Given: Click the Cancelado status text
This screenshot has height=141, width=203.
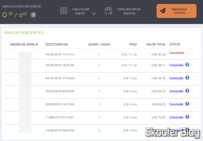Looking at the screenshot, I should pyautogui.click(x=177, y=53).
